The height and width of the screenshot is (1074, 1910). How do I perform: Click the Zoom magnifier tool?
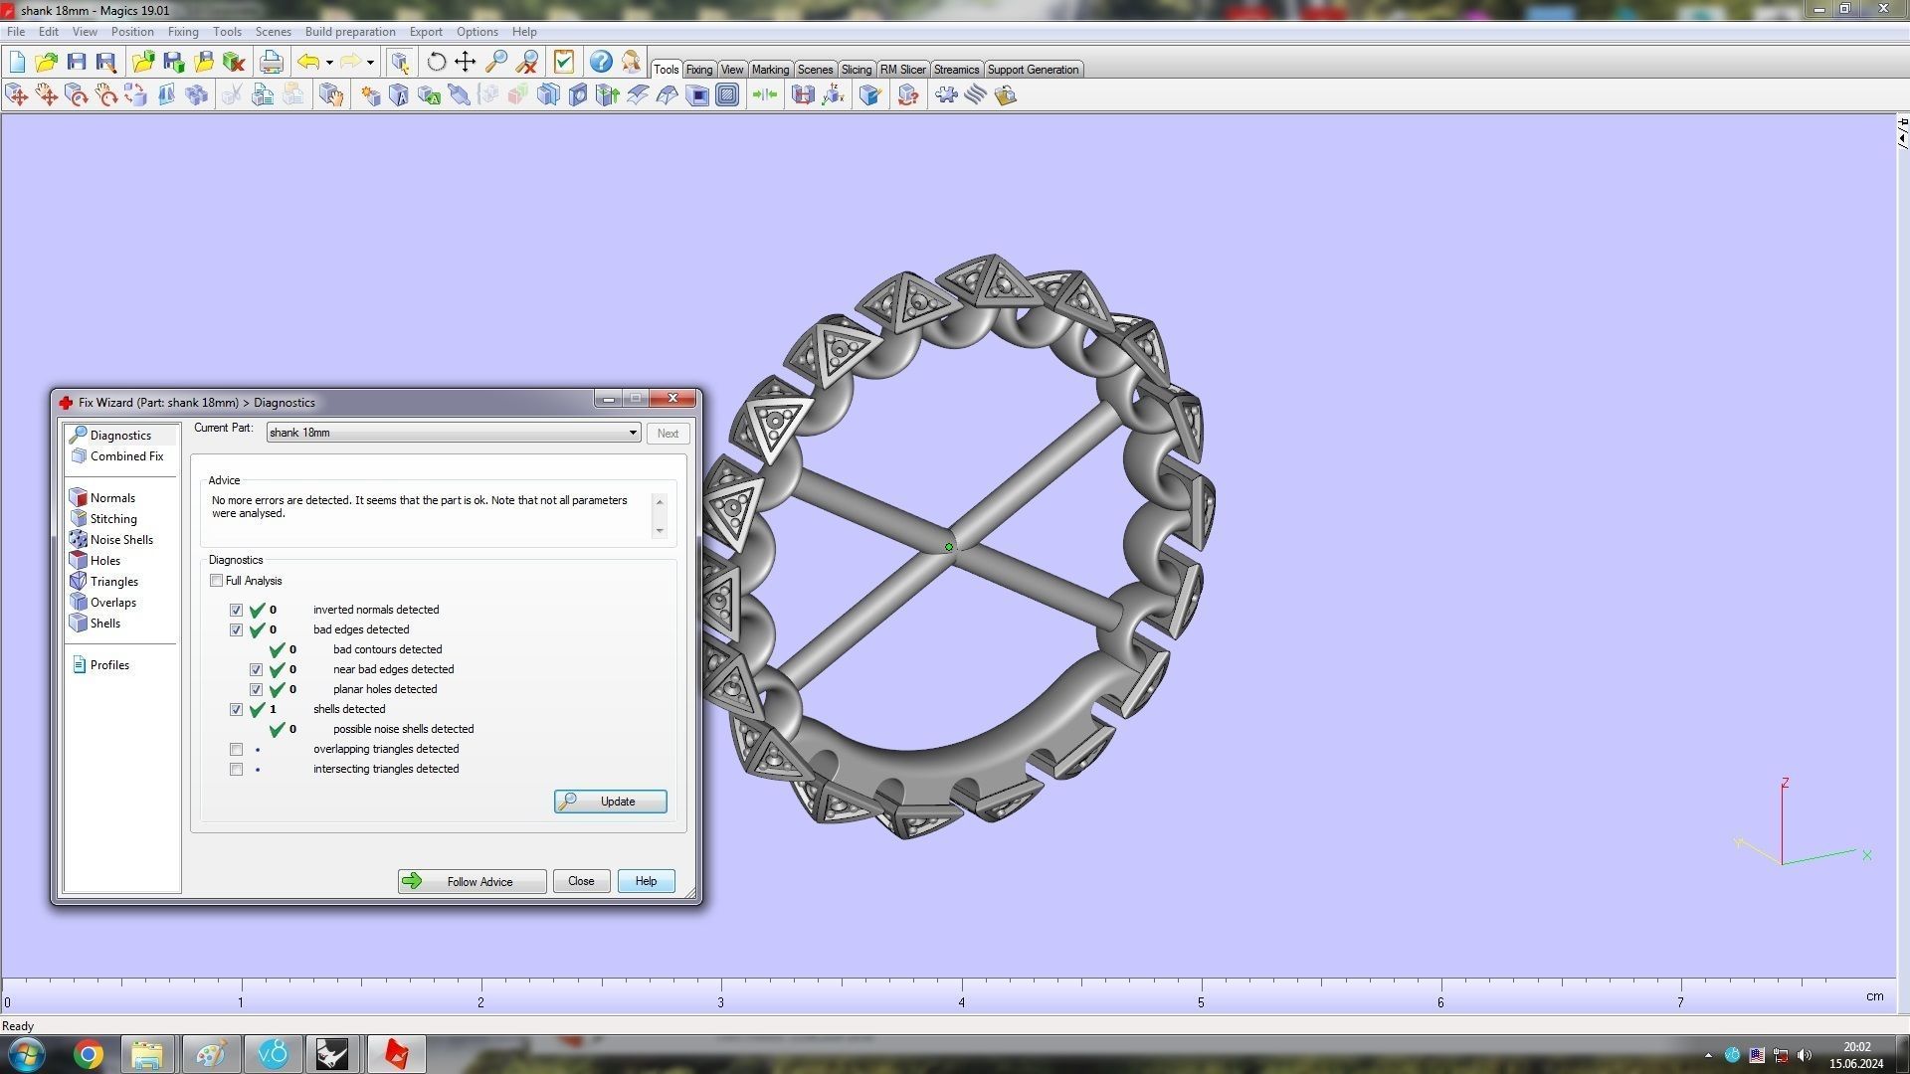pos(495,62)
